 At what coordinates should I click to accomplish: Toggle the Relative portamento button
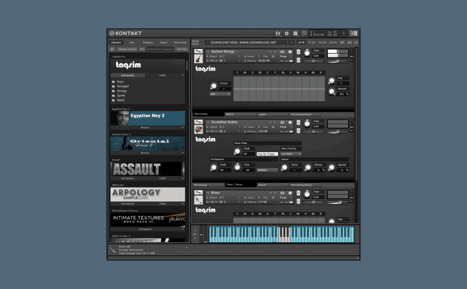267,170
